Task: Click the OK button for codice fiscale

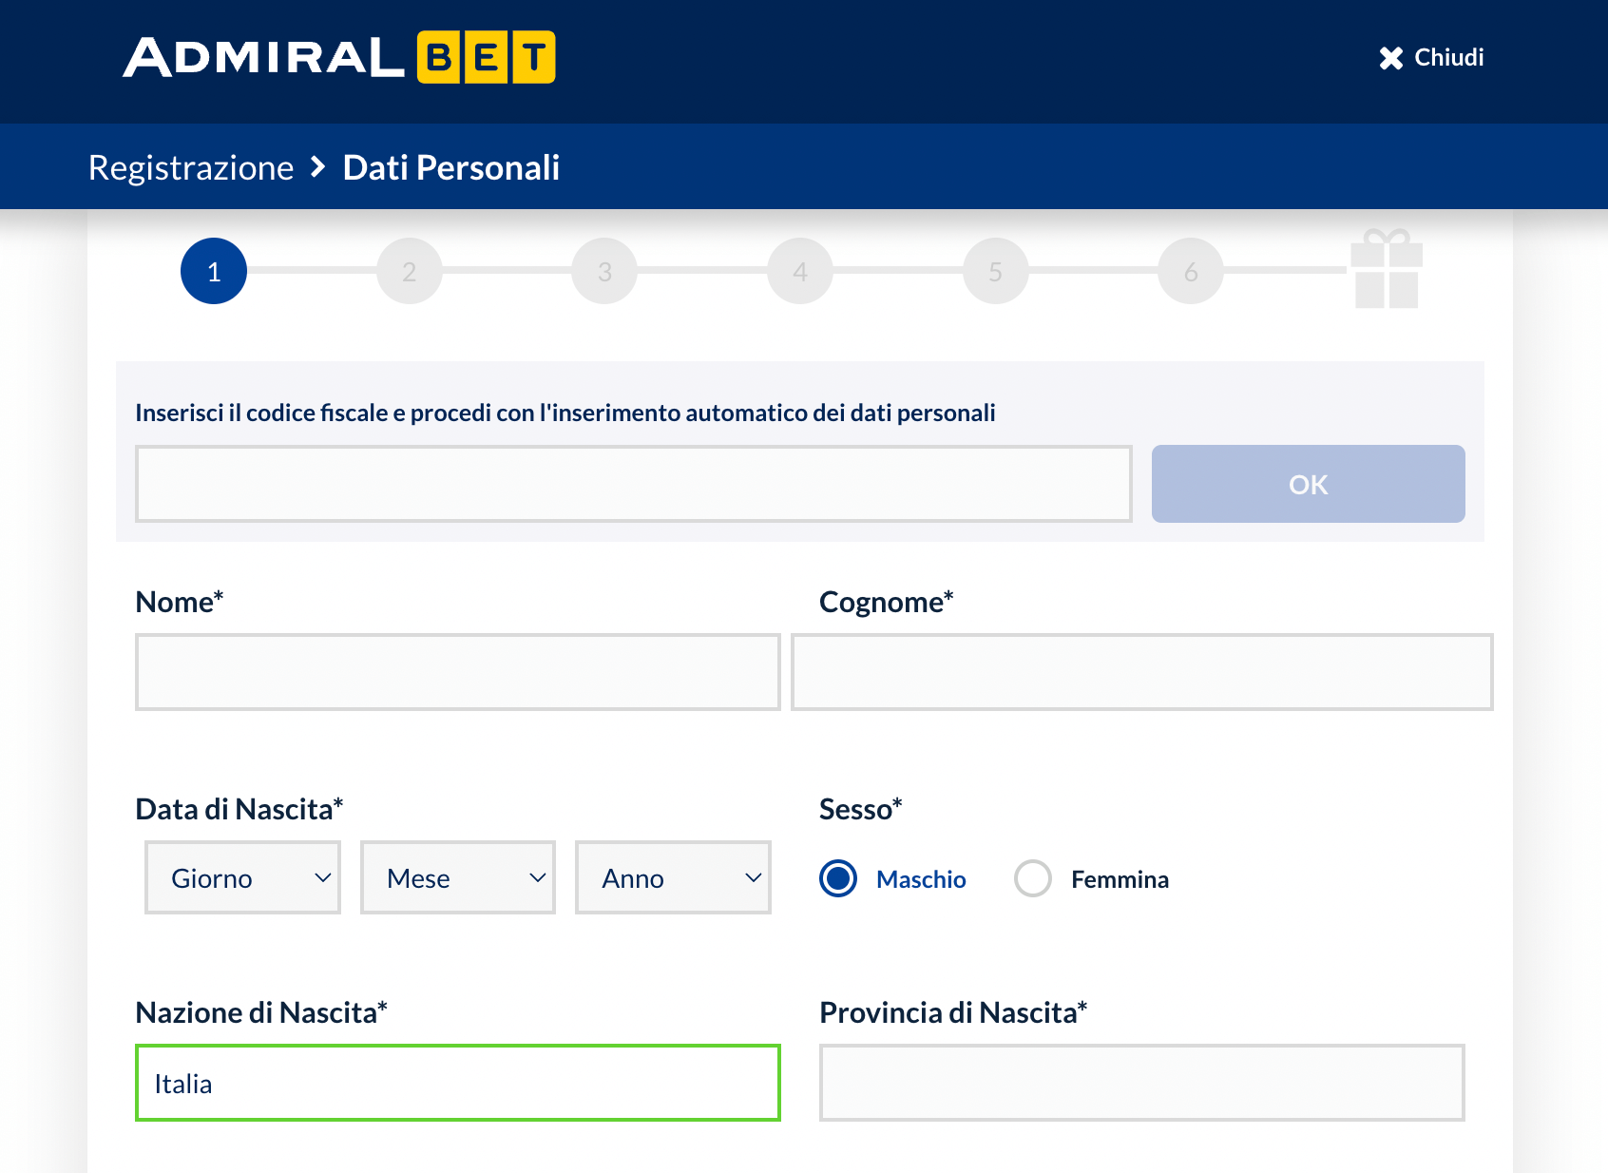Action: coord(1309,484)
